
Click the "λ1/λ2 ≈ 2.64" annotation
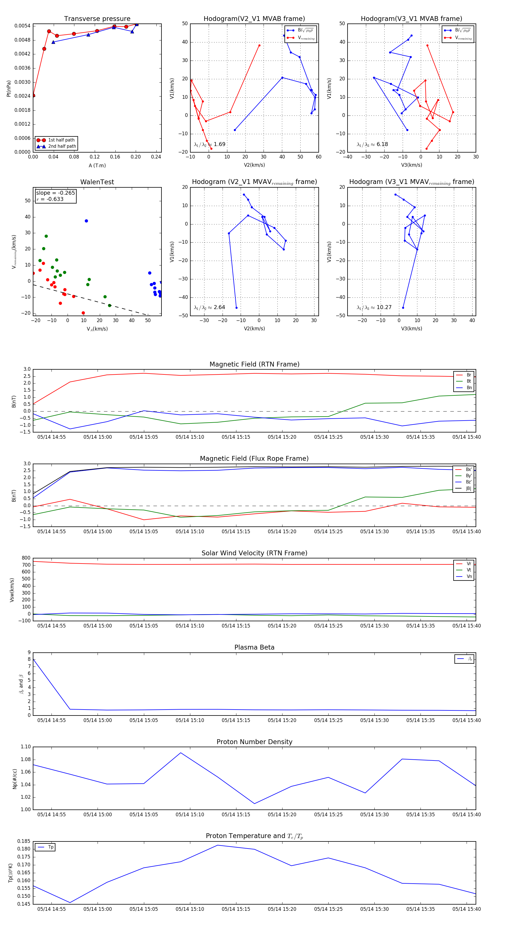(209, 307)
